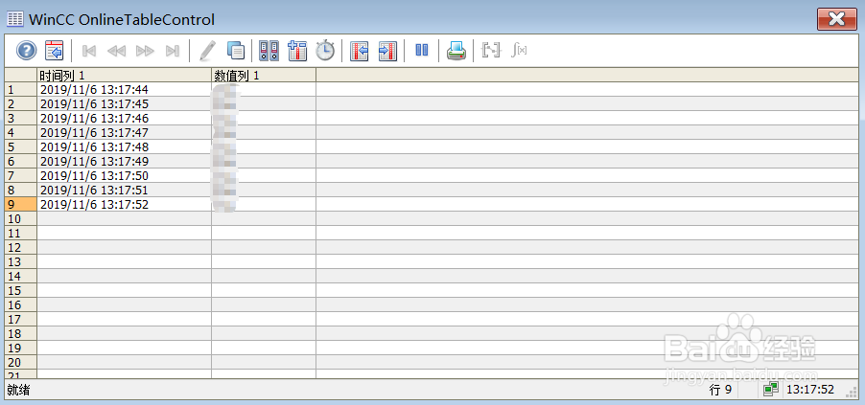Select row header 6

pyautogui.click(x=21, y=161)
